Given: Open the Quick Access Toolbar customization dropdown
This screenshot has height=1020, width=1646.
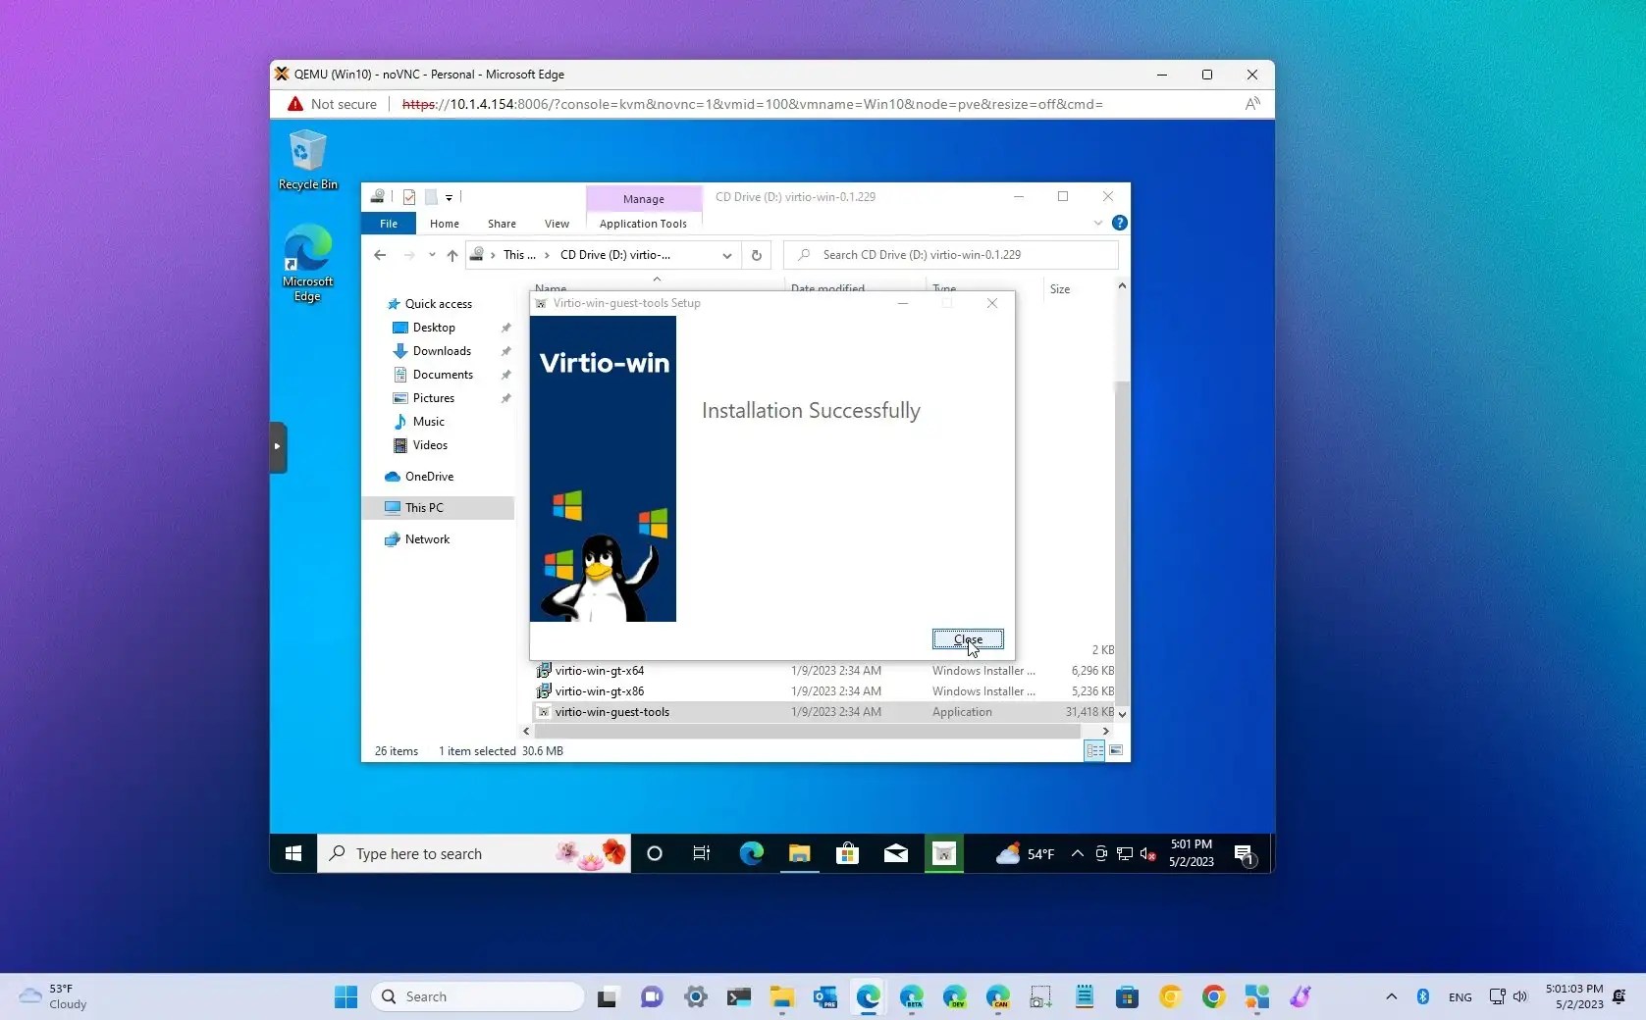Looking at the screenshot, I should [449, 197].
